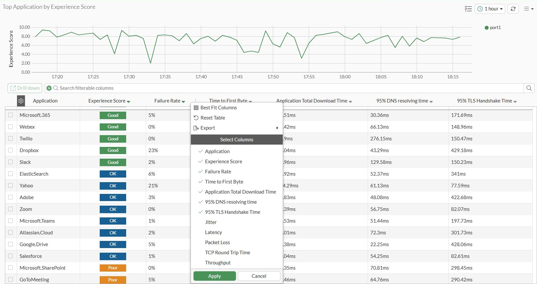Click the Experience Score filter icon

[x=128, y=102]
